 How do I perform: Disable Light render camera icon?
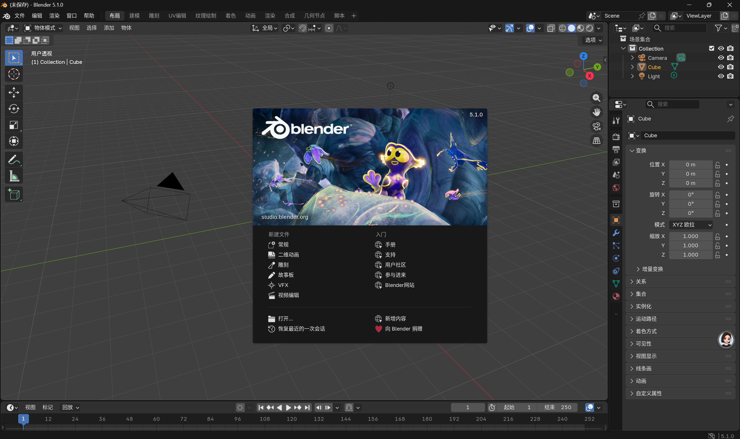click(x=730, y=76)
